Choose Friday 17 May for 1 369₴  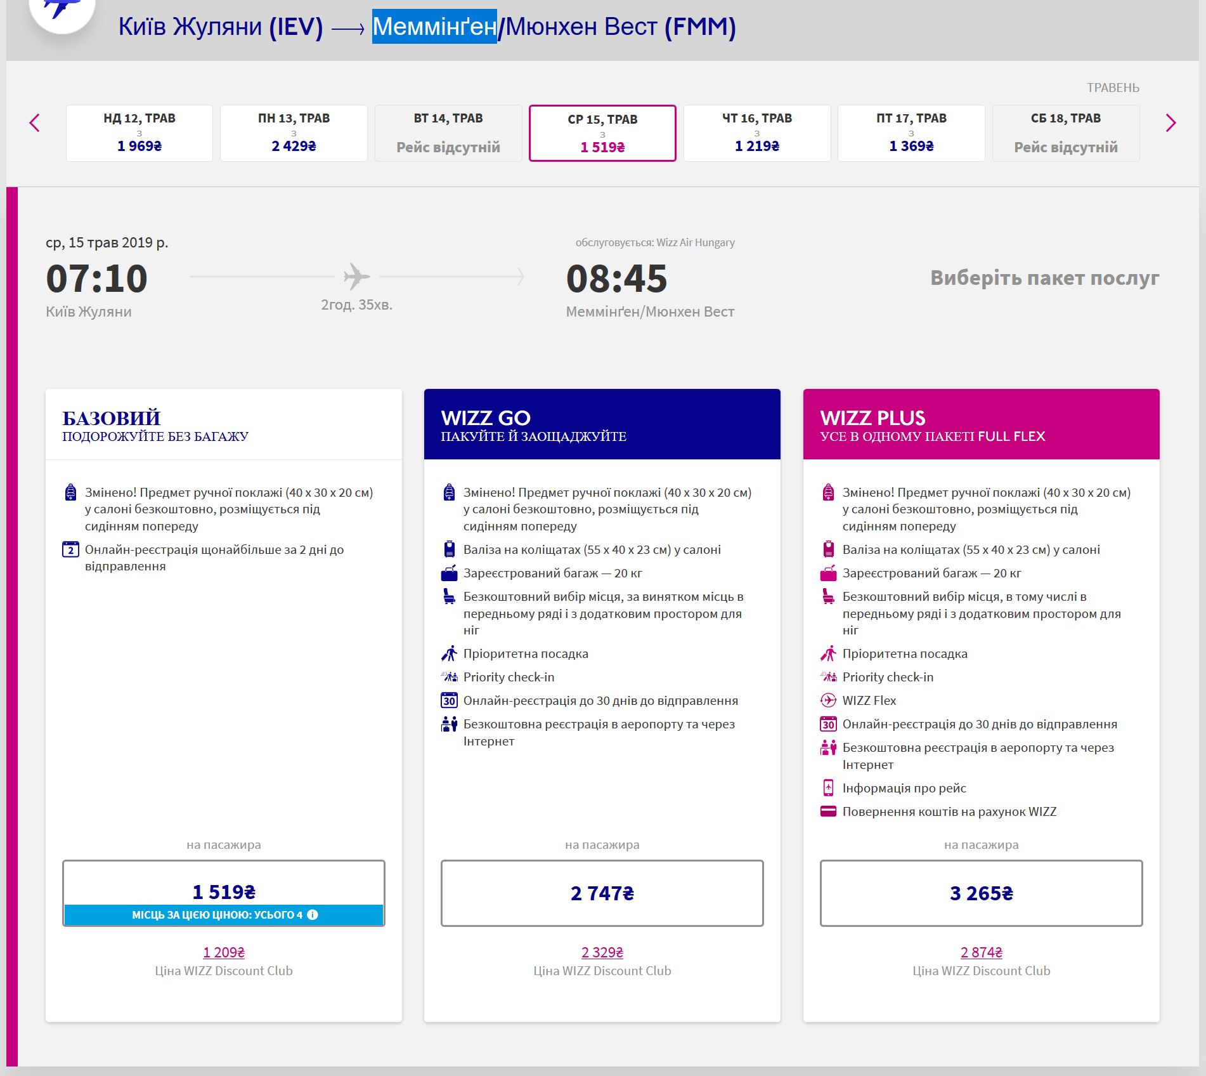[911, 133]
